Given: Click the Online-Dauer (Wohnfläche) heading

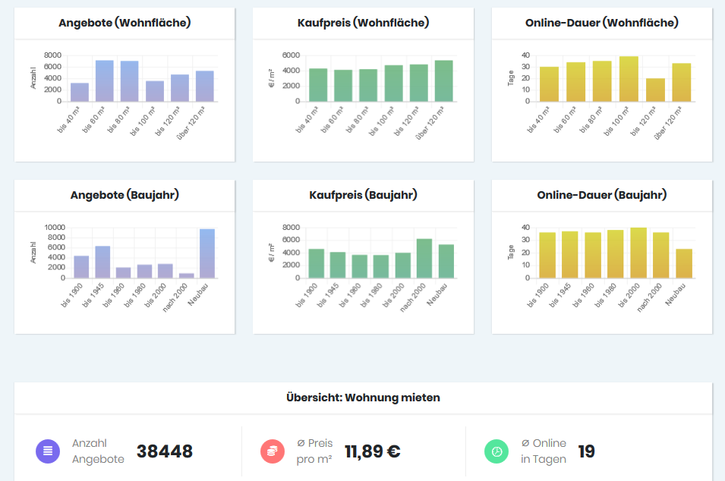Looking at the screenshot, I should 601,23.
